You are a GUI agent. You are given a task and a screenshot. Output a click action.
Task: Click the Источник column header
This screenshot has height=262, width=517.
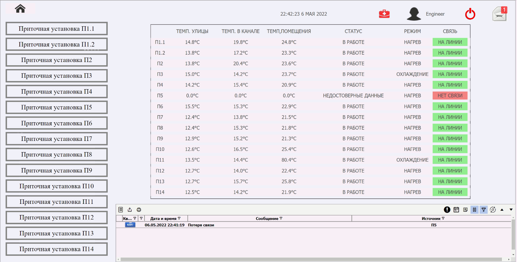point(431,219)
